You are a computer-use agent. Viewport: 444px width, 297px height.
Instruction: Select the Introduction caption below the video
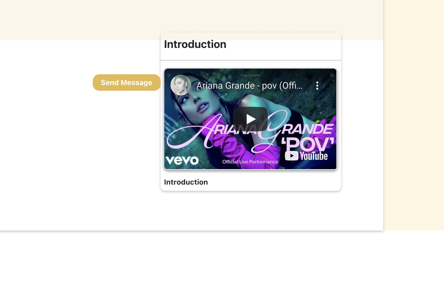point(186,182)
